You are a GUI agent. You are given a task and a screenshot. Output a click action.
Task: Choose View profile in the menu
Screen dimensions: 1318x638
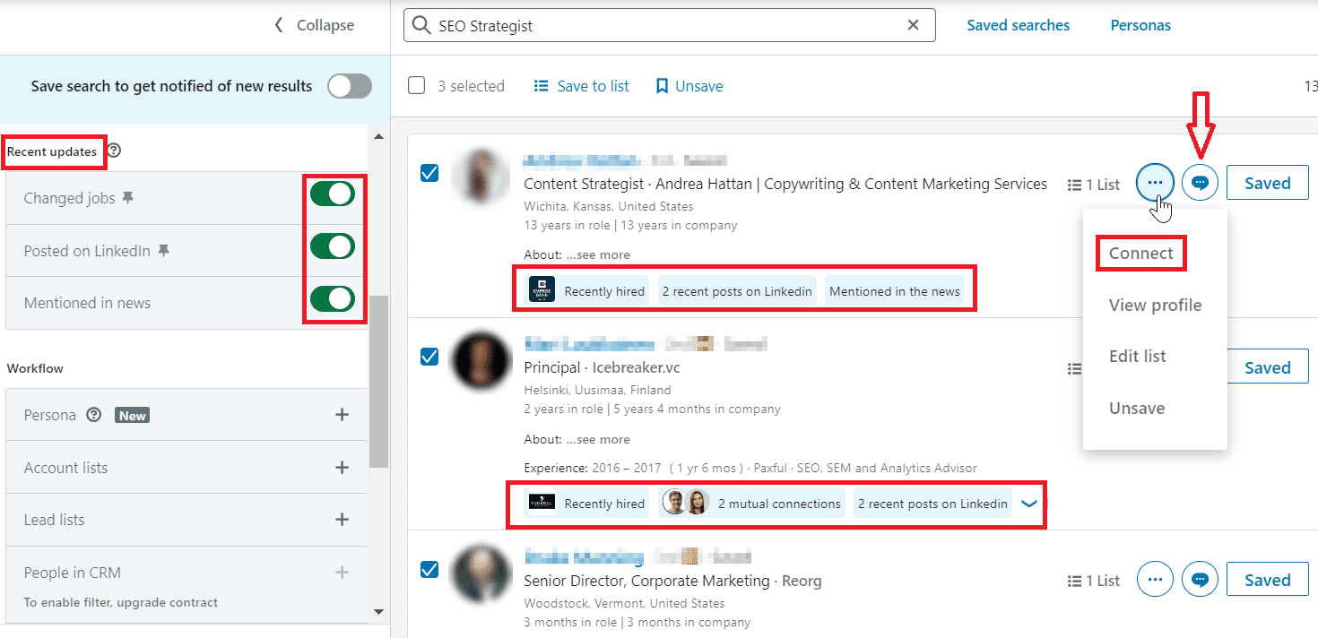click(x=1155, y=306)
